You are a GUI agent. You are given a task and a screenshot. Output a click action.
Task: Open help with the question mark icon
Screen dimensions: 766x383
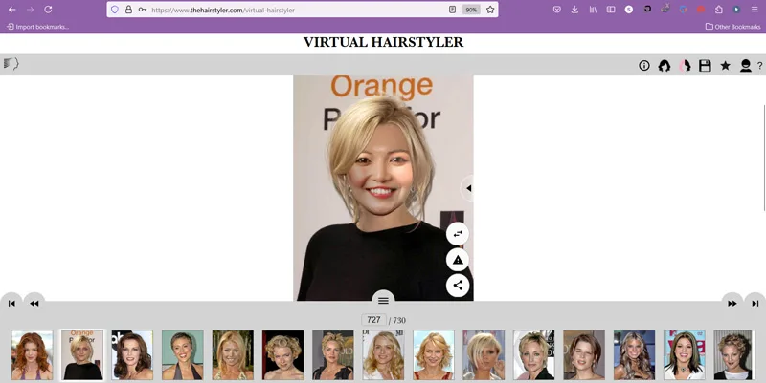click(759, 66)
